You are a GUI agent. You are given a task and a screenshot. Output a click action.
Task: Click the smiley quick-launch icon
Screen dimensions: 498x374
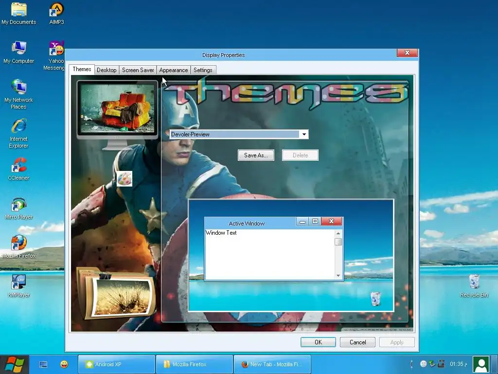pyautogui.click(x=64, y=364)
